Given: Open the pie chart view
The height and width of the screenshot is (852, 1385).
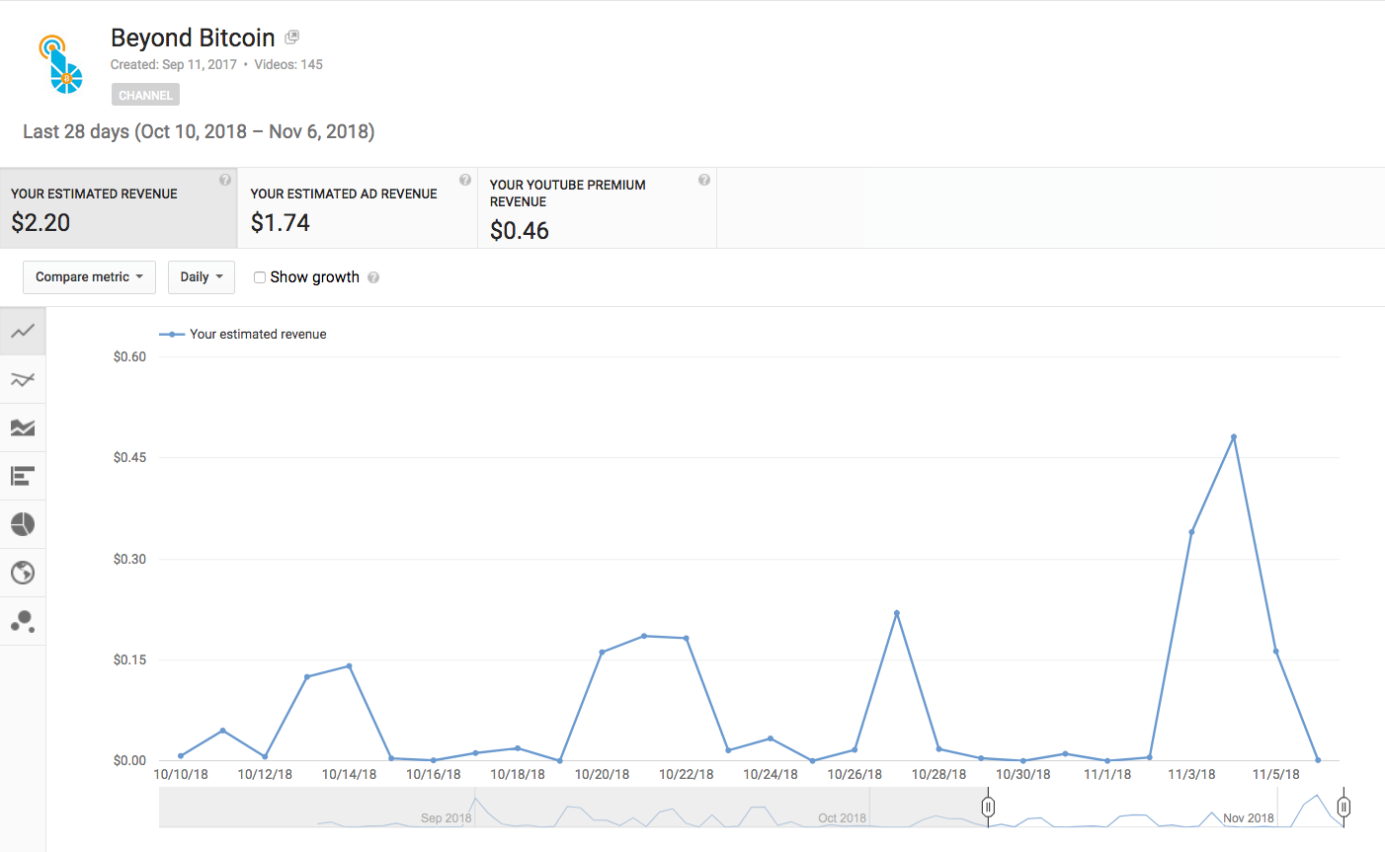Looking at the screenshot, I should [x=23, y=524].
